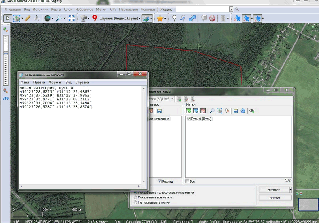Image resolution: width=319 pixels, height=223 pixels.
Task: Click the full screen map icon
Action: (72, 18)
